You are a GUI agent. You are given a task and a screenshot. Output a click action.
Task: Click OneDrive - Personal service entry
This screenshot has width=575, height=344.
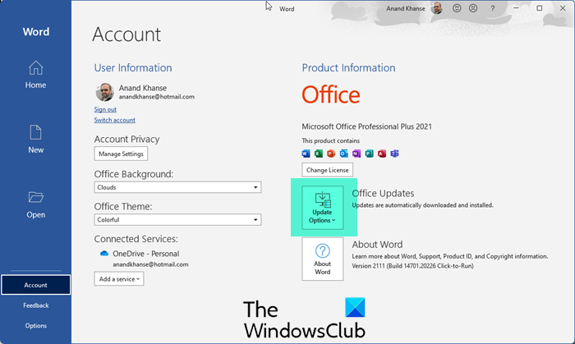click(x=146, y=254)
